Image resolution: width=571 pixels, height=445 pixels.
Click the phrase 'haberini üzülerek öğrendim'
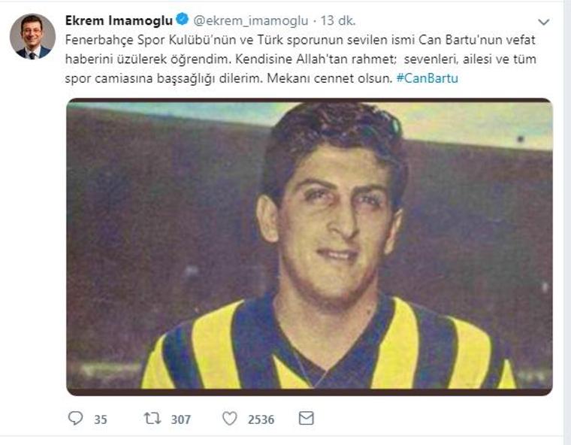148,59
